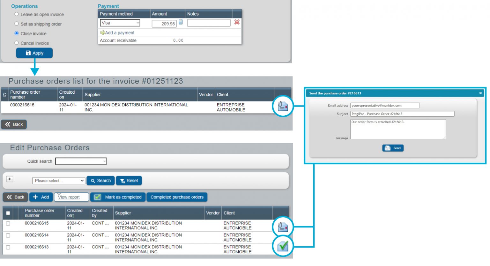Screen dimensions: 490x266
Task: Open Completed purchase orders
Action: (177, 197)
